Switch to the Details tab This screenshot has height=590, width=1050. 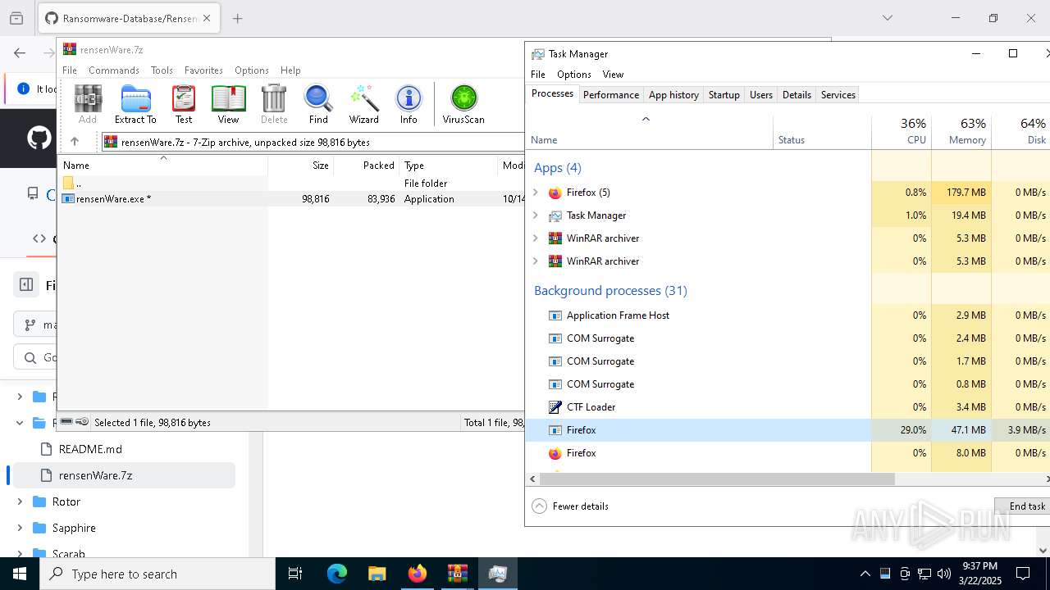[x=797, y=95]
